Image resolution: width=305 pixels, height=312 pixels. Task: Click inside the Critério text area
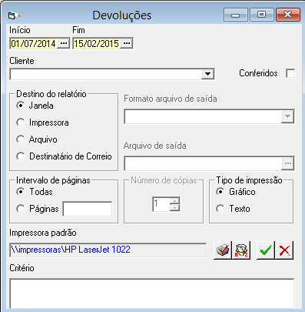pos(152,294)
